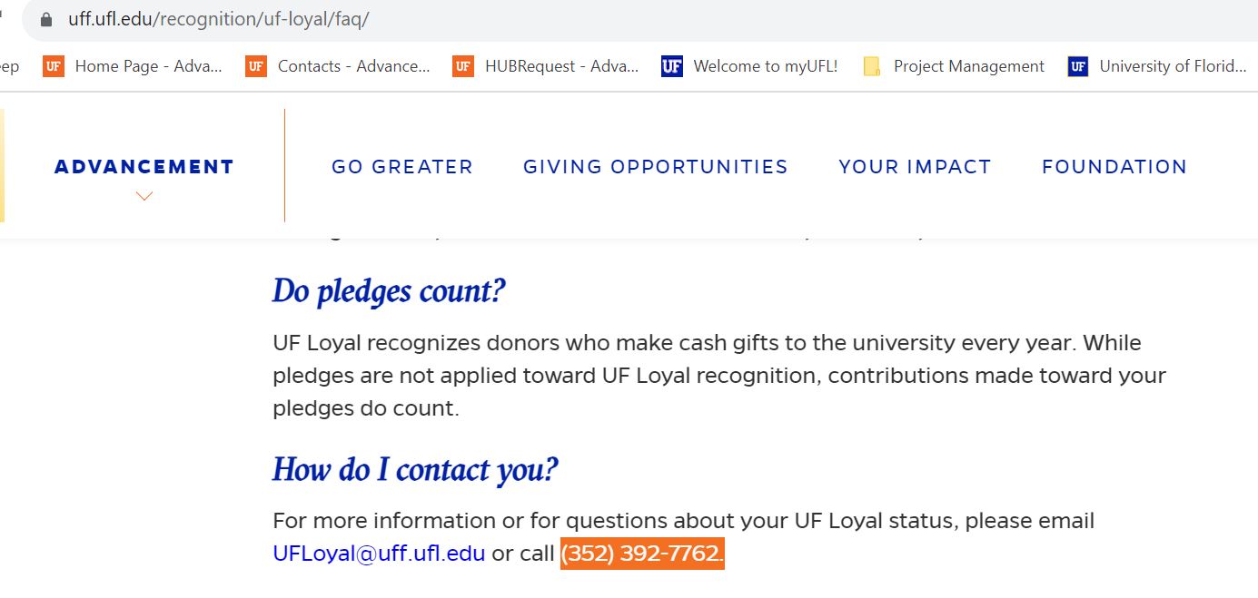This screenshot has height=598, width=1258.
Task: Open the Home Page - Adva... bookmark icon
Action: tap(54, 66)
